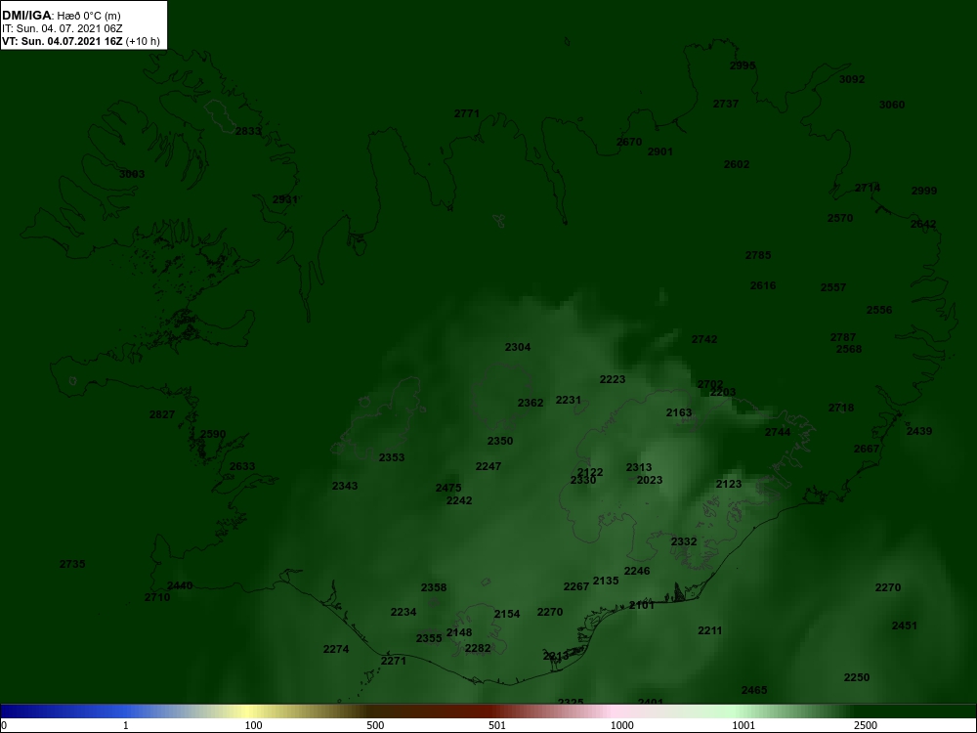977x733 pixels.
Task: Click the DMI/IGA Hæð 0°C title text
Action: click(61, 16)
